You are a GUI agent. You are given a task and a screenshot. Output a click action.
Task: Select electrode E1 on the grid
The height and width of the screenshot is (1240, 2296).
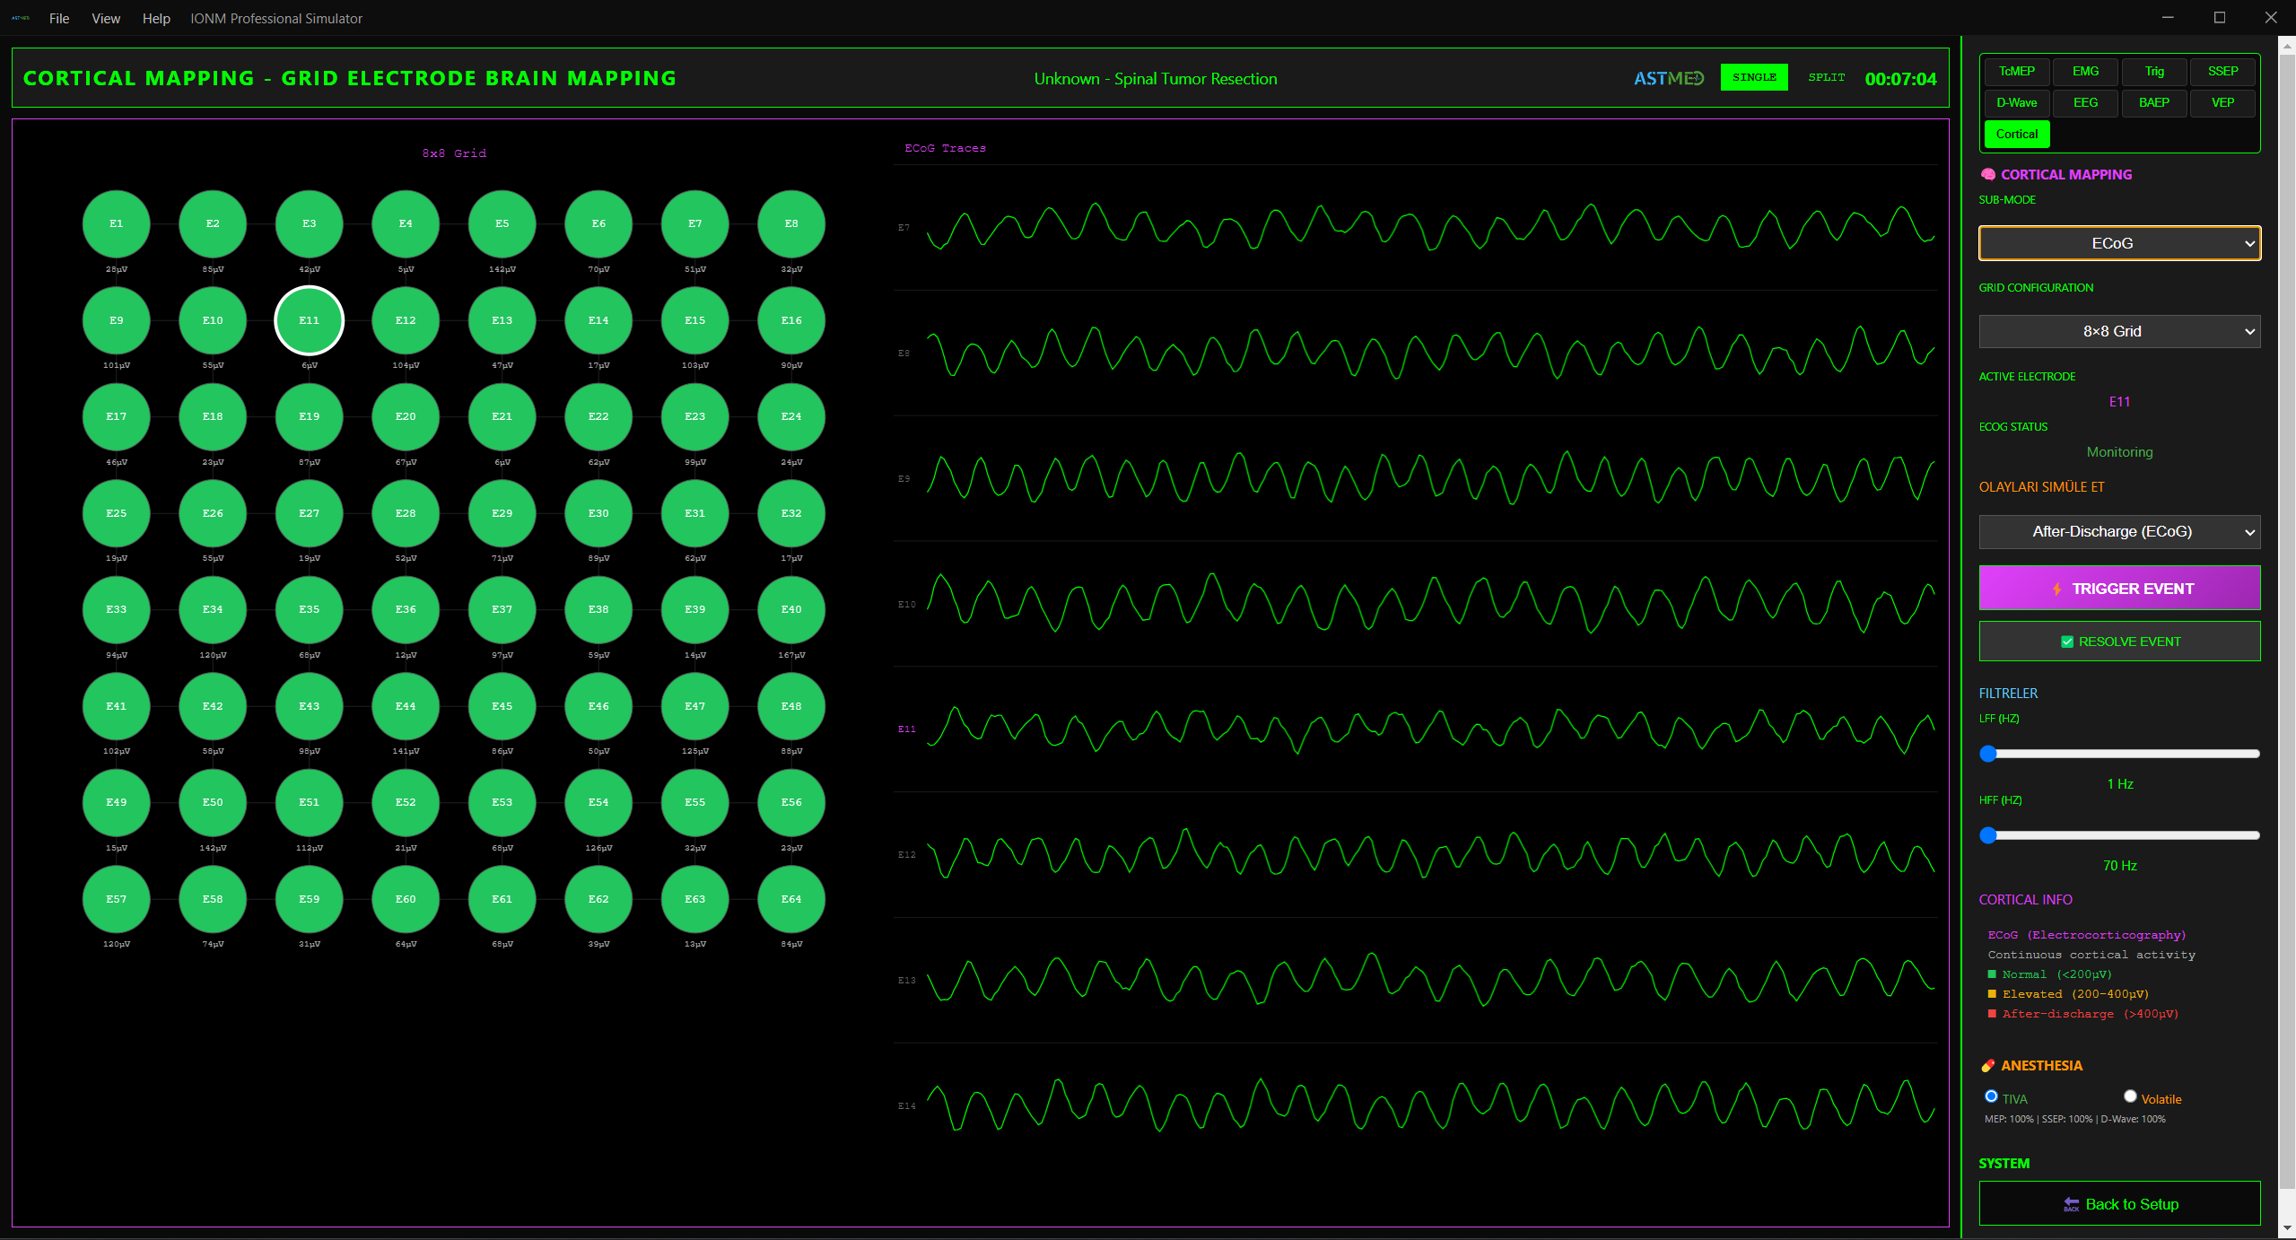point(116,223)
